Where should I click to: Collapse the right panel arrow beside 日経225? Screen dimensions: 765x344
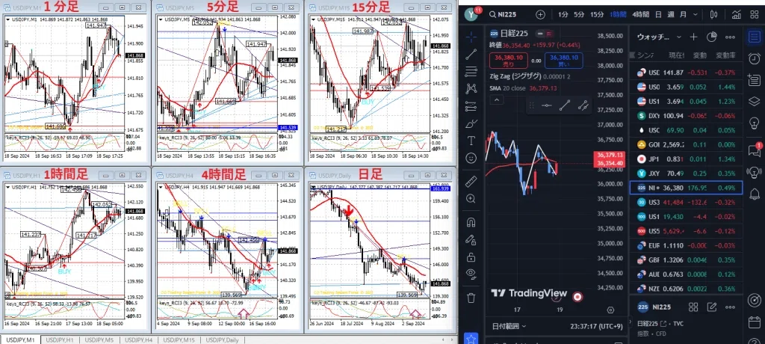click(631, 323)
